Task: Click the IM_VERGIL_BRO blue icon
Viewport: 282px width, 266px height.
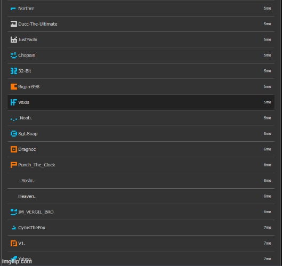Action: 14,212
